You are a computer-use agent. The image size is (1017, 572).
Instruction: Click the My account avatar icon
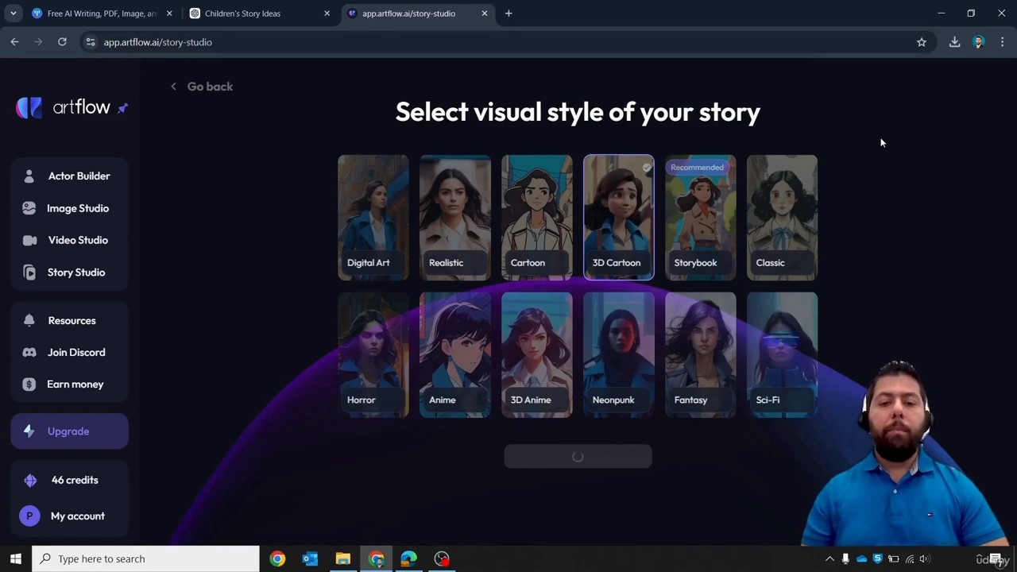[29, 516]
